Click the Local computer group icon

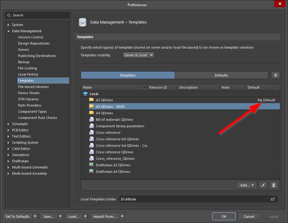coord(85,94)
